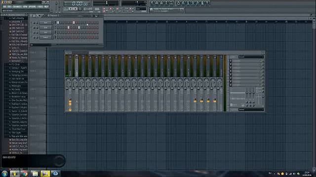Select the third channel button in sequencer
This screenshot has width=316, height=177.
point(46,32)
